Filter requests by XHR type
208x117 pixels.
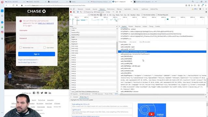[105, 15]
